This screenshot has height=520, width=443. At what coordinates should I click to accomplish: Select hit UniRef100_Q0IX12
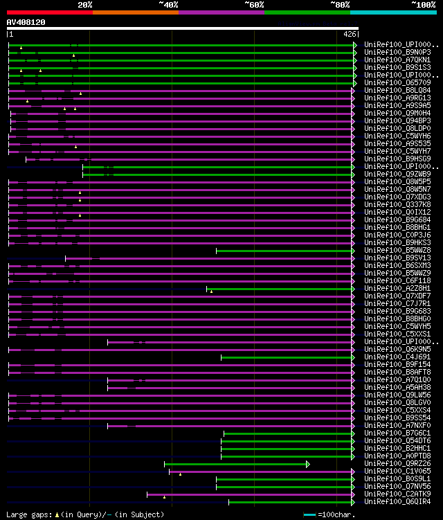pyautogui.click(x=397, y=213)
